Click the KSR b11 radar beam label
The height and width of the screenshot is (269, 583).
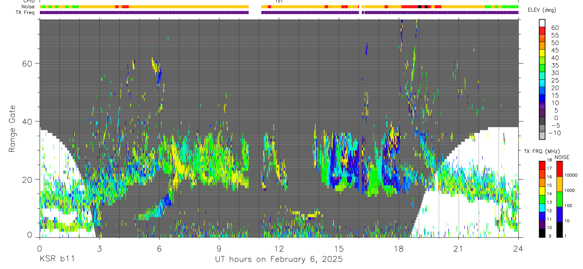[56, 259]
